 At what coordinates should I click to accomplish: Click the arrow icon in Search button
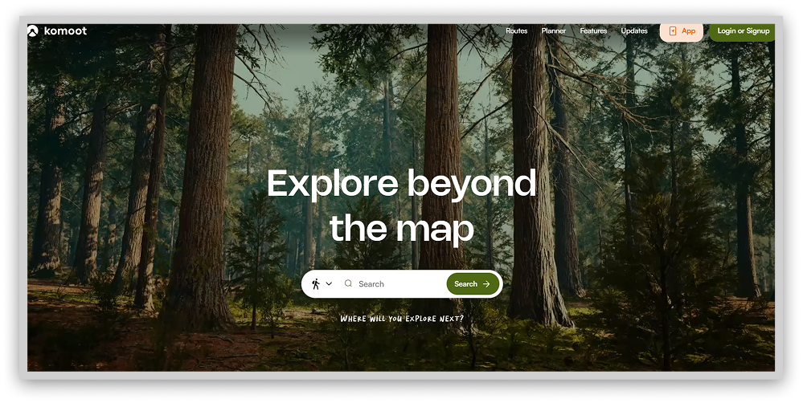pos(486,284)
